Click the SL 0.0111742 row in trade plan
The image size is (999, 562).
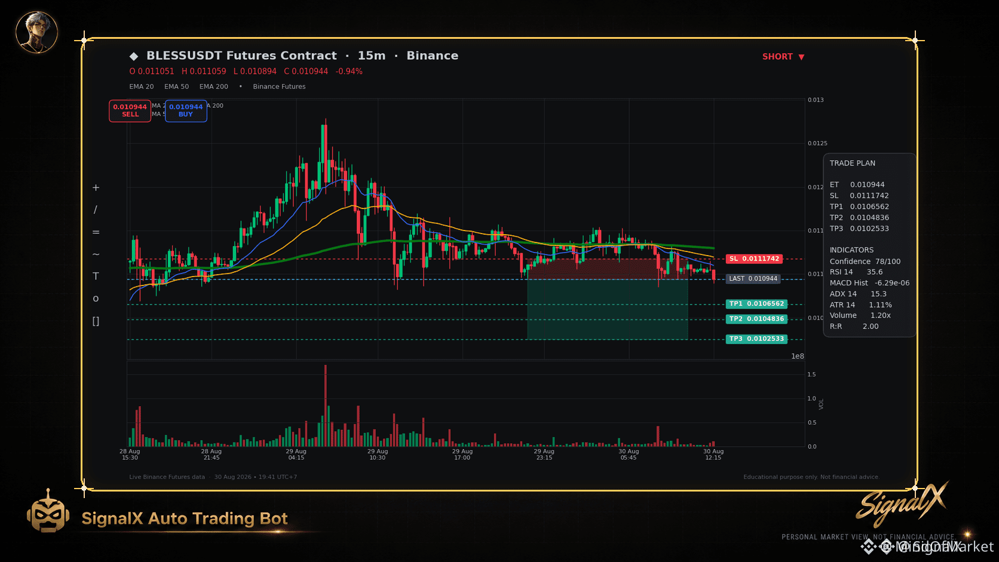pos(859,196)
